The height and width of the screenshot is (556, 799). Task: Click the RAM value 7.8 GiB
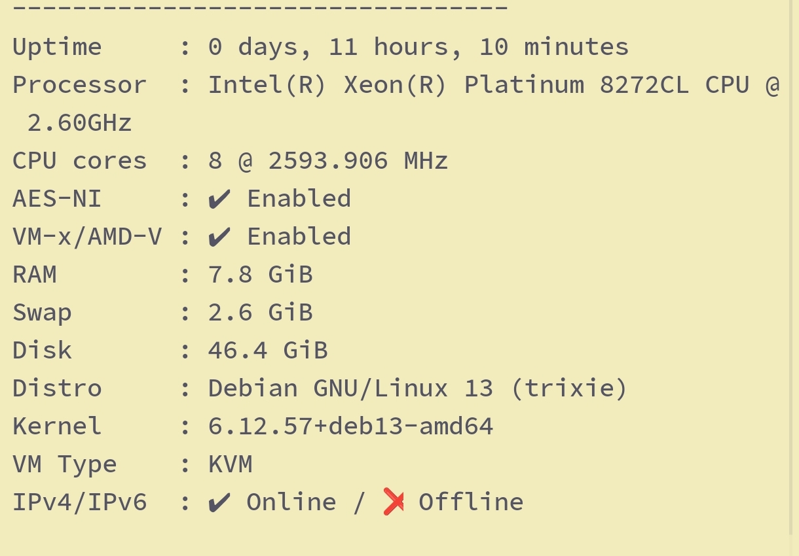(260, 275)
